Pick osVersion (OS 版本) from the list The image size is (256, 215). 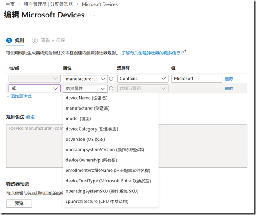(85, 140)
